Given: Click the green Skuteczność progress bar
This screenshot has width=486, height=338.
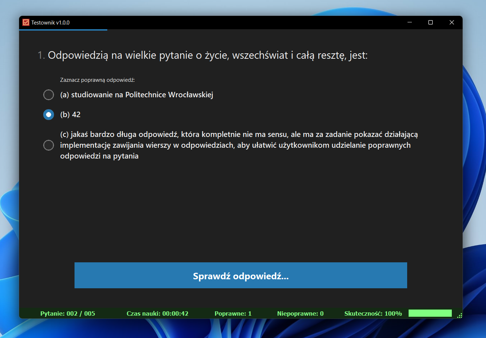Looking at the screenshot, I should (430, 313).
